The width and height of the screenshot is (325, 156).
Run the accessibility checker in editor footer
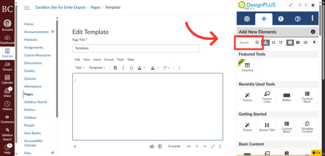[160, 146]
